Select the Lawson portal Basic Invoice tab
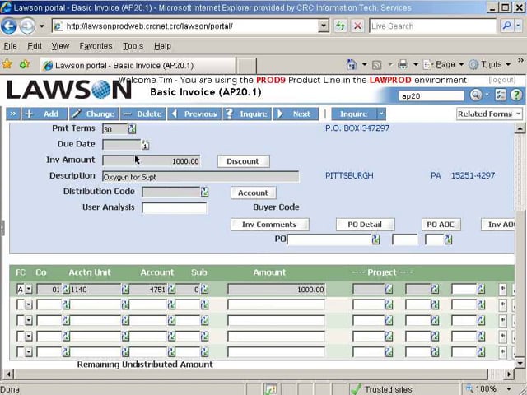The image size is (527, 395). tap(138, 66)
